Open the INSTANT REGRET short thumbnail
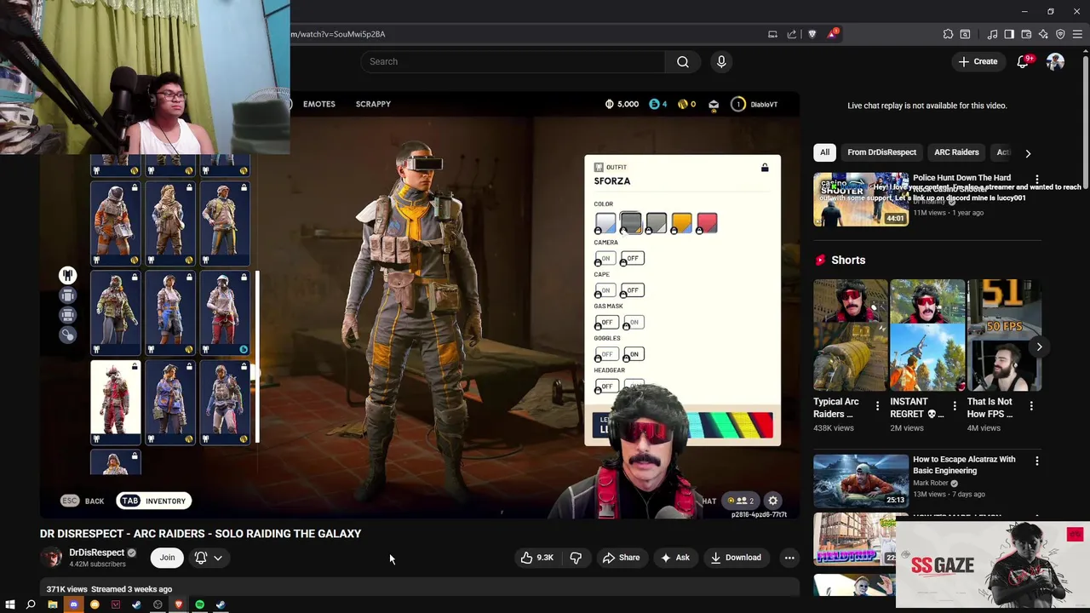 point(927,335)
